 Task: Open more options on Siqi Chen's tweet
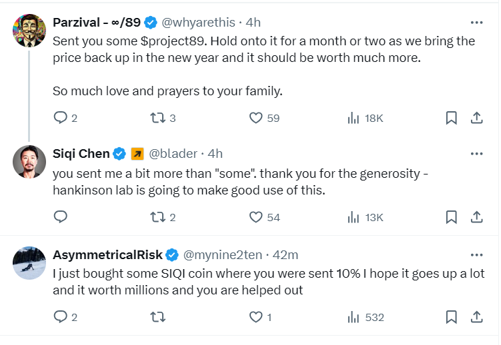(476, 154)
